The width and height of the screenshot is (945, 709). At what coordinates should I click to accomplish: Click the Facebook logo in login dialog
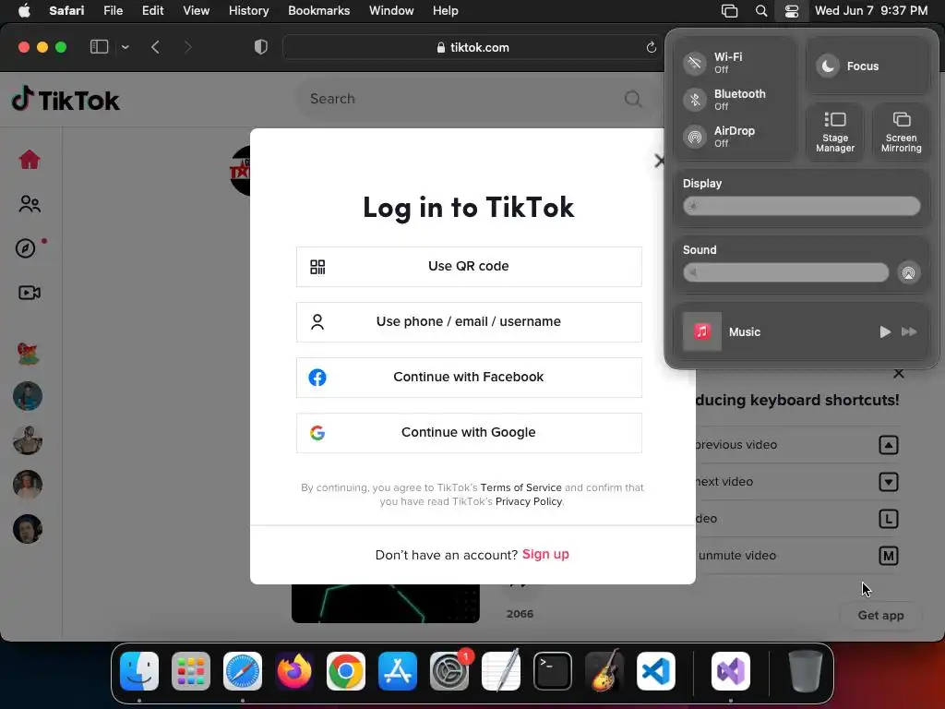(317, 378)
